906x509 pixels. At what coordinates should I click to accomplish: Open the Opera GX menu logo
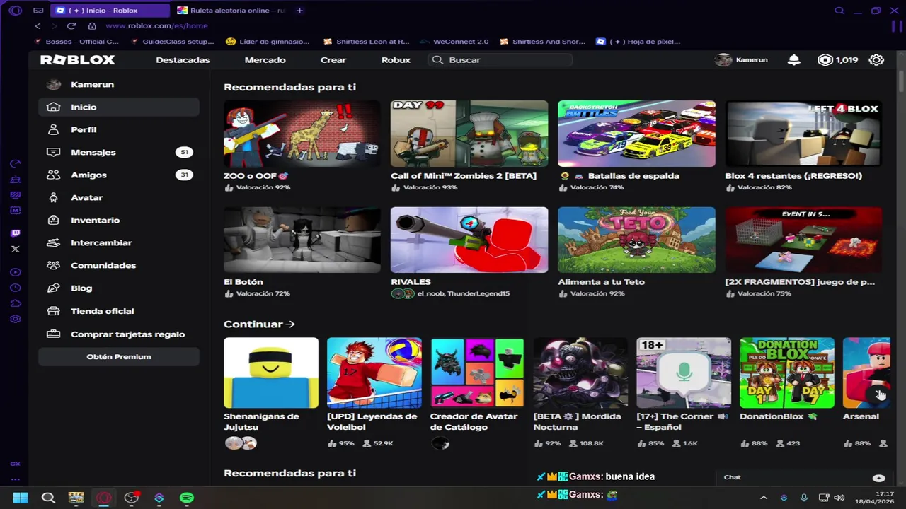[x=16, y=11]
